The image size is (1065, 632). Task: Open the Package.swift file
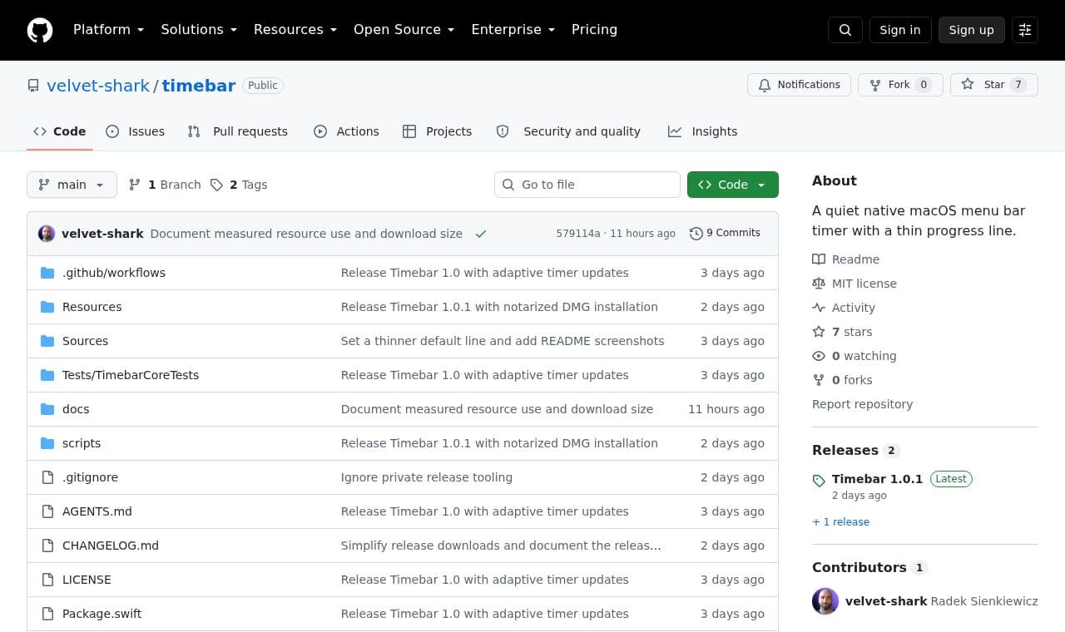tap(102, 614)
